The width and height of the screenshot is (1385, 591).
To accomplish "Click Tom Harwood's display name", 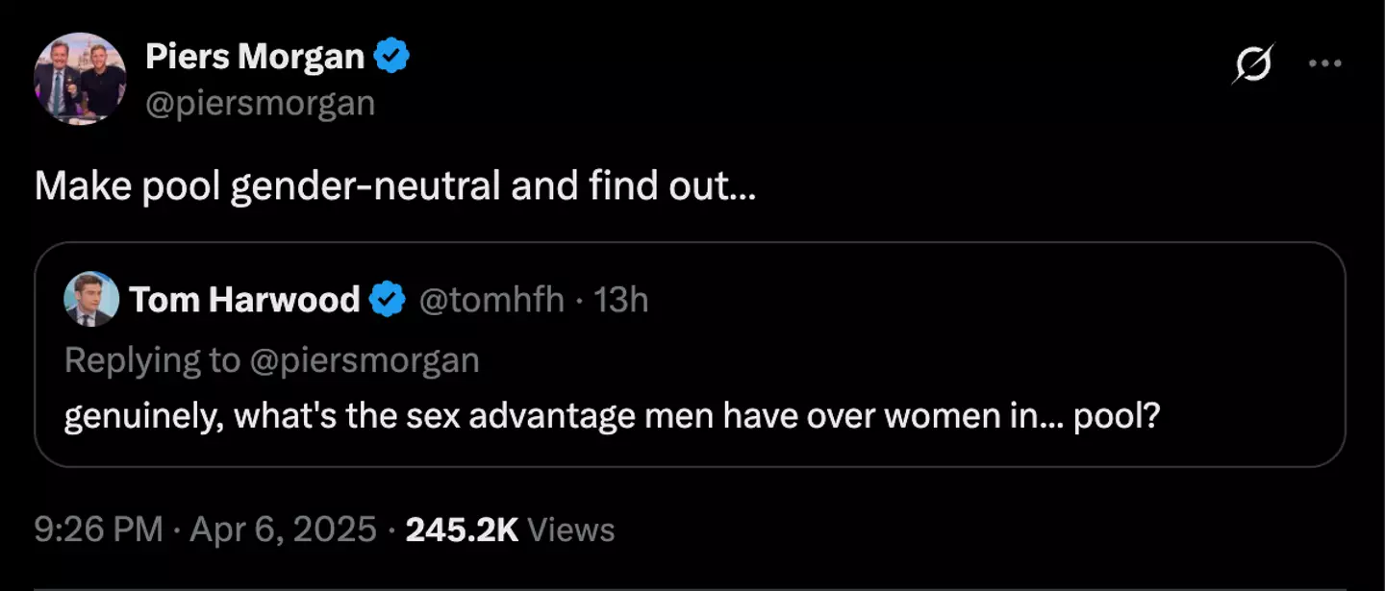I will pos(243,299).
